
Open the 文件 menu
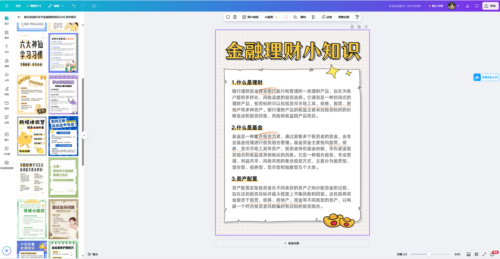[x=18, y=6]
